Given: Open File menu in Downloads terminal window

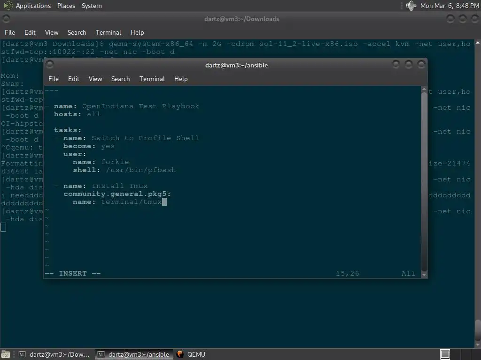Looking at the screenshot, I should [9, 32].
